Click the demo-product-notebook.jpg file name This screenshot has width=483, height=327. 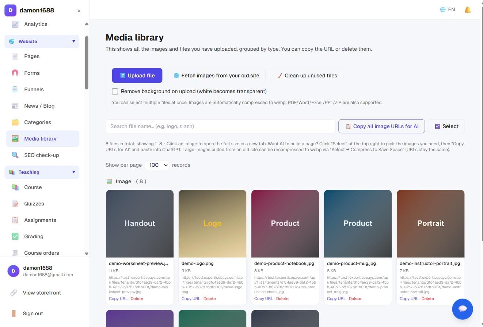284,263
